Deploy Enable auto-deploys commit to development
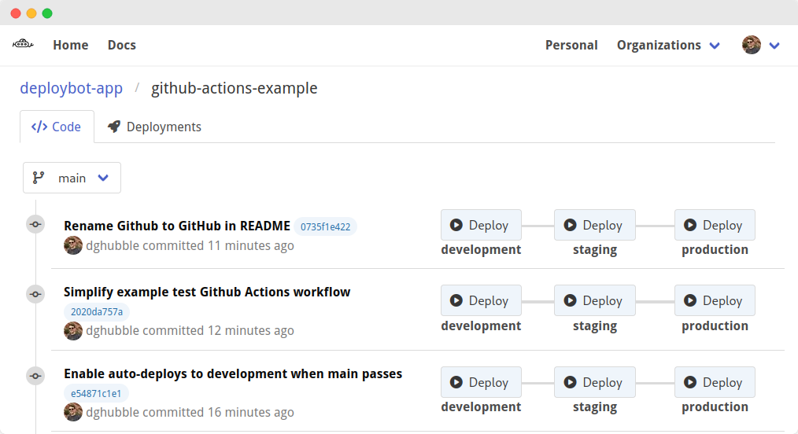This screenshot has height=434, width=798. click(x=481, y=382)
